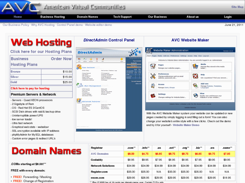Open the Our Business menu
Screen dimensions: 245x183
click(157, 17)
